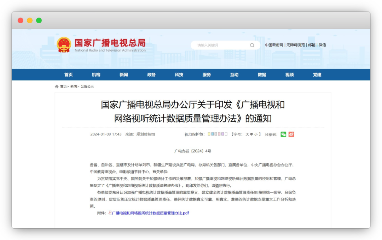Set font size to 小
The image size is (382, 240).
click(255, 134)
